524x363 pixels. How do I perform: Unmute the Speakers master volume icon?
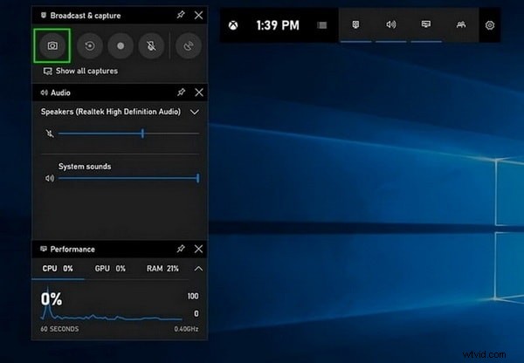pos(50,134)
